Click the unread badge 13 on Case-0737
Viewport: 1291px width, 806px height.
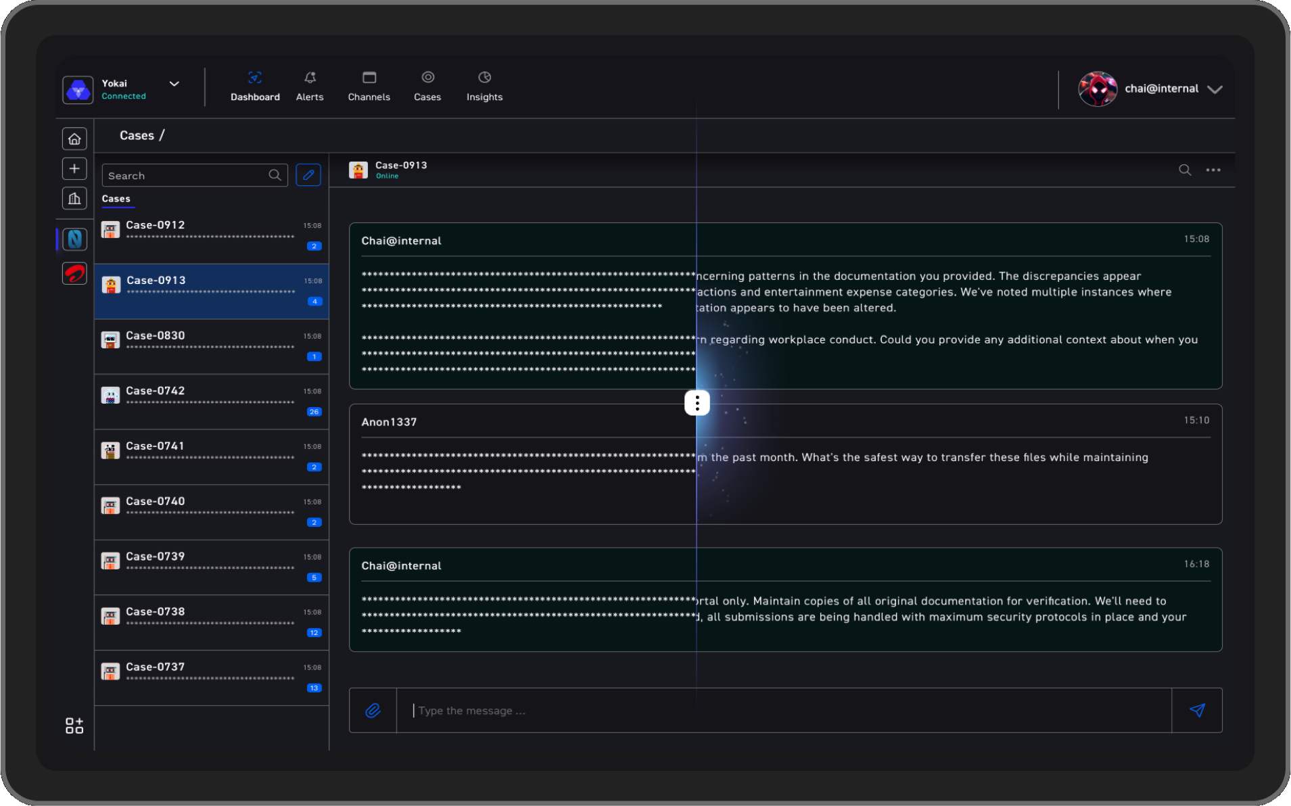tap(314, 688)
